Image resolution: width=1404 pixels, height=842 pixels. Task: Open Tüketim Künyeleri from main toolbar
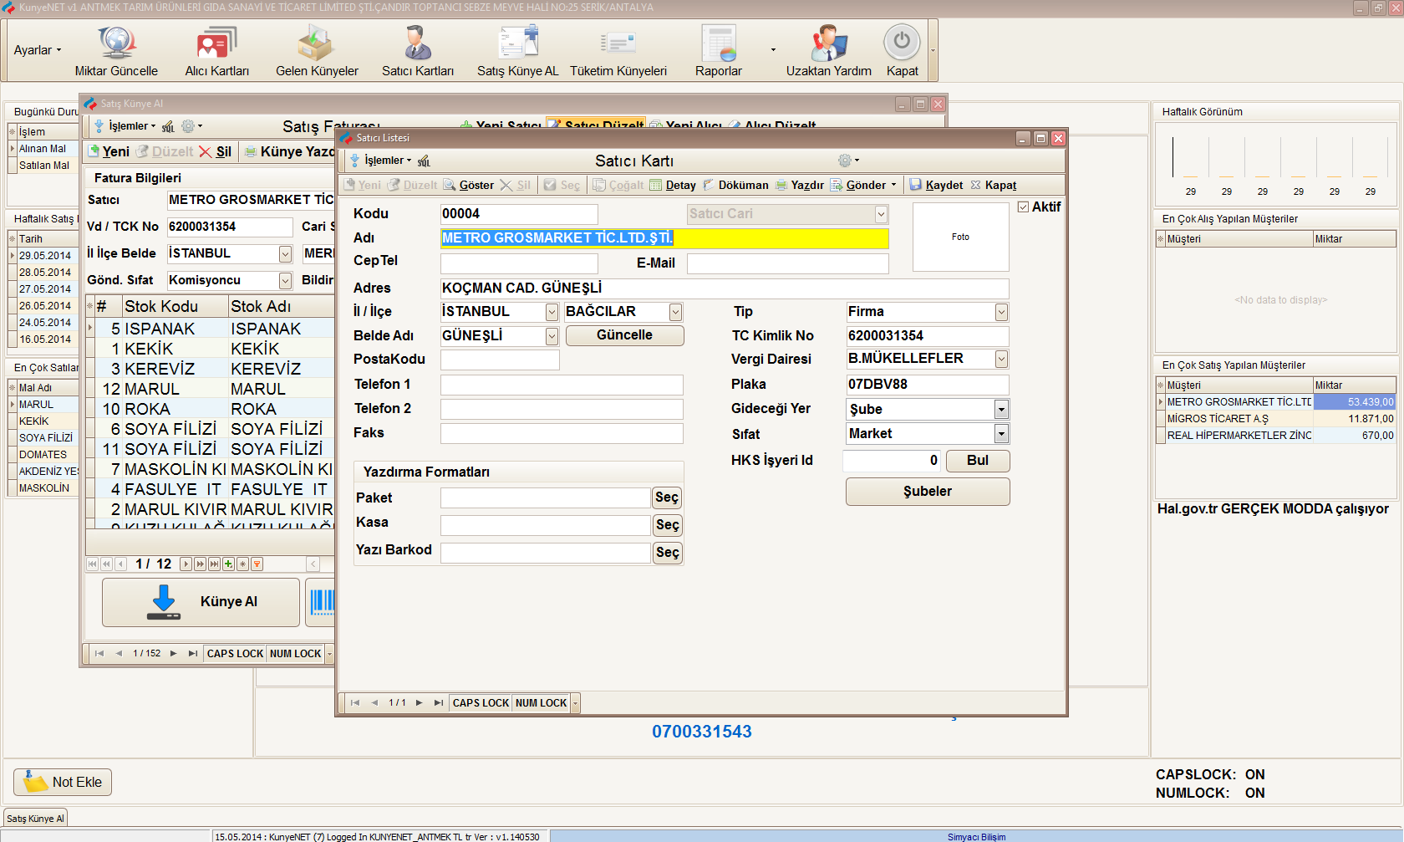click(x=618, y=51)
